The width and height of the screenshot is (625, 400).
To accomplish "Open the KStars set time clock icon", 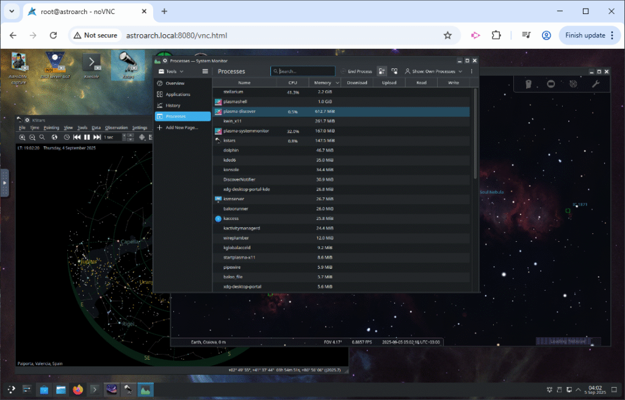I will point(67,137).
